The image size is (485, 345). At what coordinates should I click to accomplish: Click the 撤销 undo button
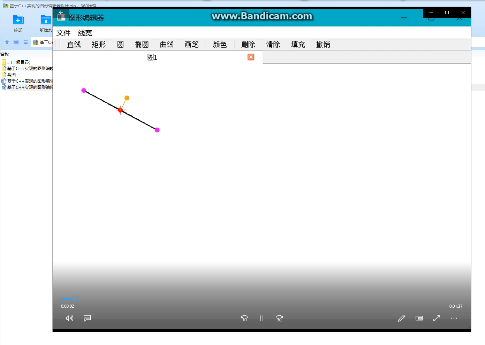323,45
